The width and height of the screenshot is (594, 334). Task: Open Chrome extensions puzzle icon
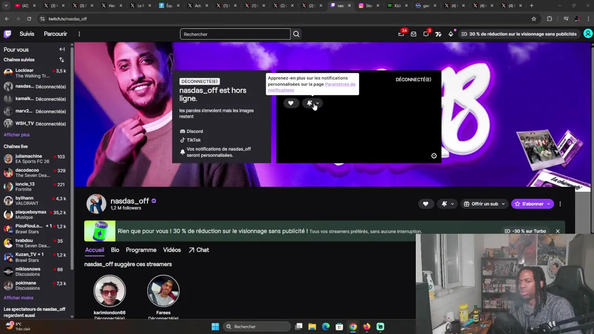[x=549, y=19]
